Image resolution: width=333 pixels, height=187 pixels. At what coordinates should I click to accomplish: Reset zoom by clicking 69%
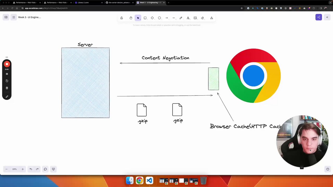point(15,169)
